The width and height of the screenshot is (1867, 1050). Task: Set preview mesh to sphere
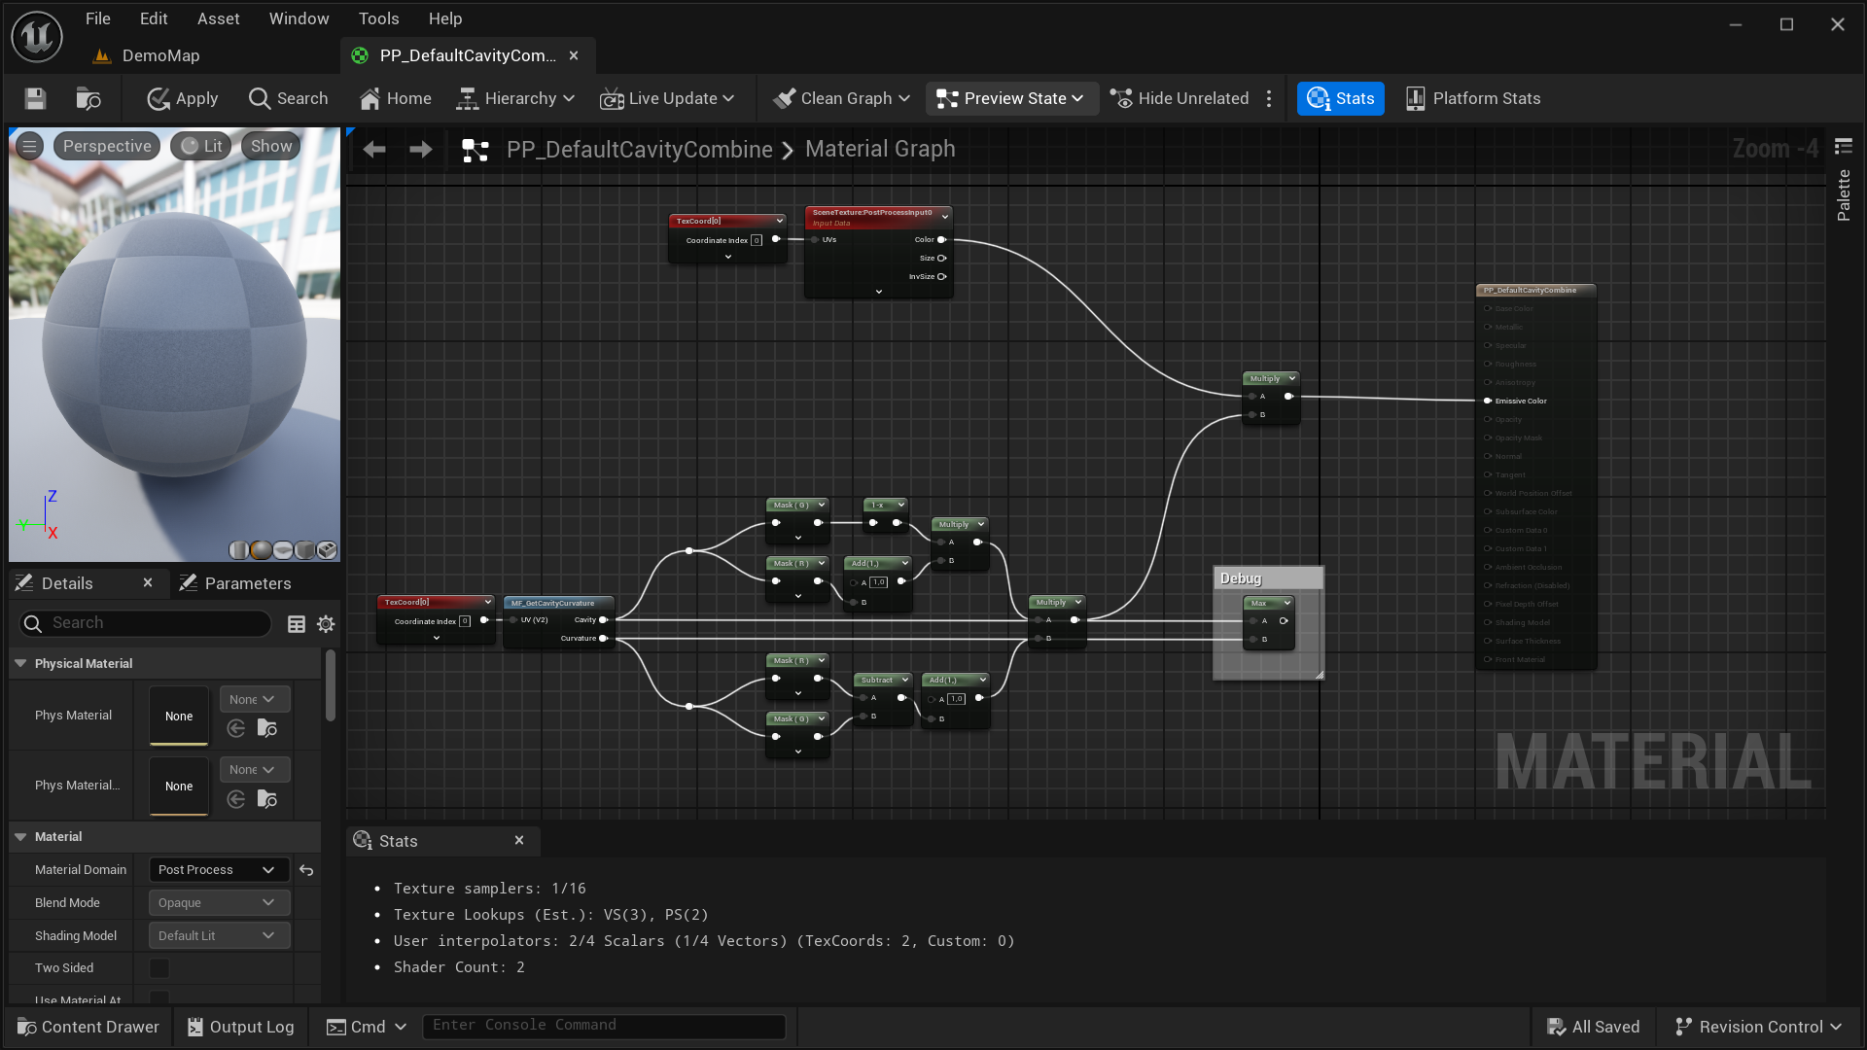(x=261, y=550)
